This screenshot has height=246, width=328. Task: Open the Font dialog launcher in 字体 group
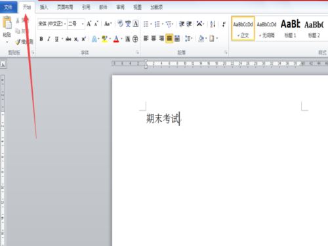(137, 52)
